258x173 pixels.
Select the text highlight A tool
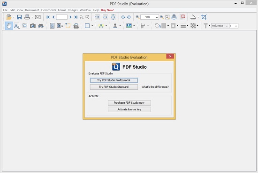click(101, 26)
